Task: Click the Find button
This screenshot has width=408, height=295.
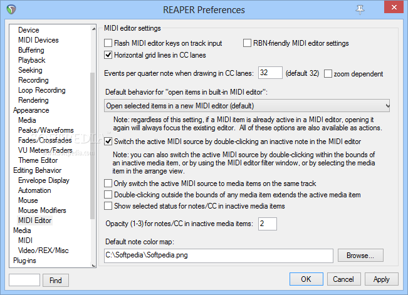Action: click(56, 280)
